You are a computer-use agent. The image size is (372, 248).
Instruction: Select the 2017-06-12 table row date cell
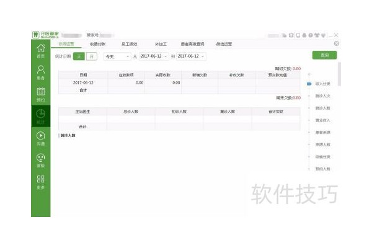pyautogui.click(x=83, y=82)
